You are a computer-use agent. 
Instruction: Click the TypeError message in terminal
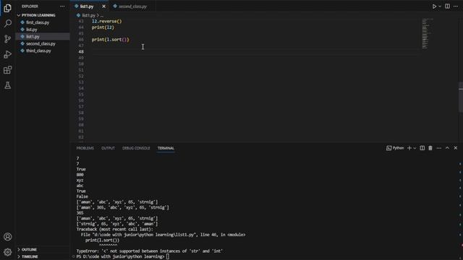[x=150, y=251]
